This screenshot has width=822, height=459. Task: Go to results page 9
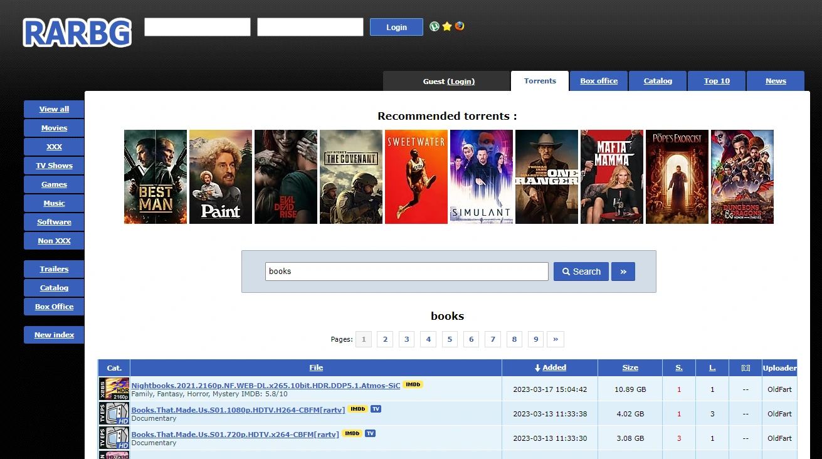click(535, 339)
